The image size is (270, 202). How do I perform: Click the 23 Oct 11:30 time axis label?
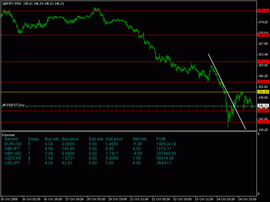coord(204,199)
